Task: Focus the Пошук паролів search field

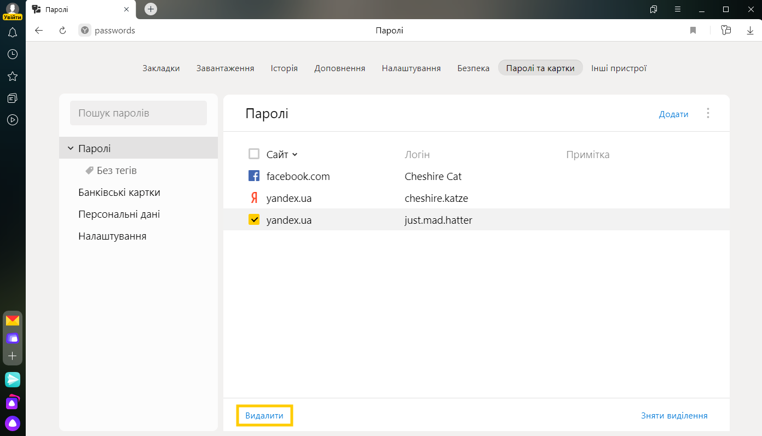Action: (x=138, y=113)
